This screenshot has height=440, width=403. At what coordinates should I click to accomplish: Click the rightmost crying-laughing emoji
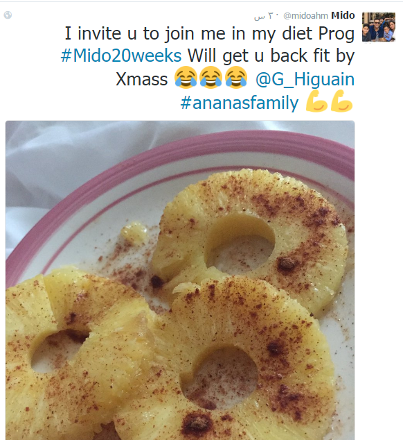pos(236,77)
